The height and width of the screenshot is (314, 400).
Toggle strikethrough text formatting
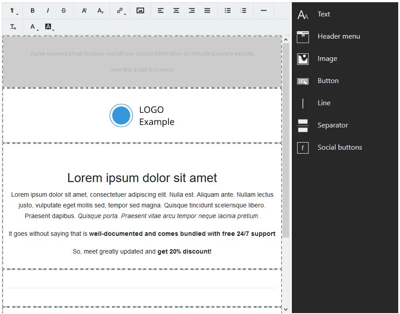pyautogui.click(x=63, y=11)
